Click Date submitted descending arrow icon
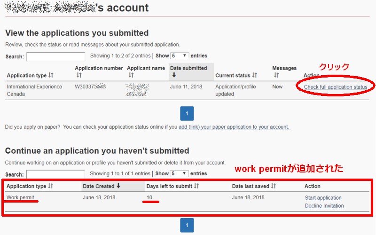This screenshot has width=376, height=235. (x=174, y=75)
